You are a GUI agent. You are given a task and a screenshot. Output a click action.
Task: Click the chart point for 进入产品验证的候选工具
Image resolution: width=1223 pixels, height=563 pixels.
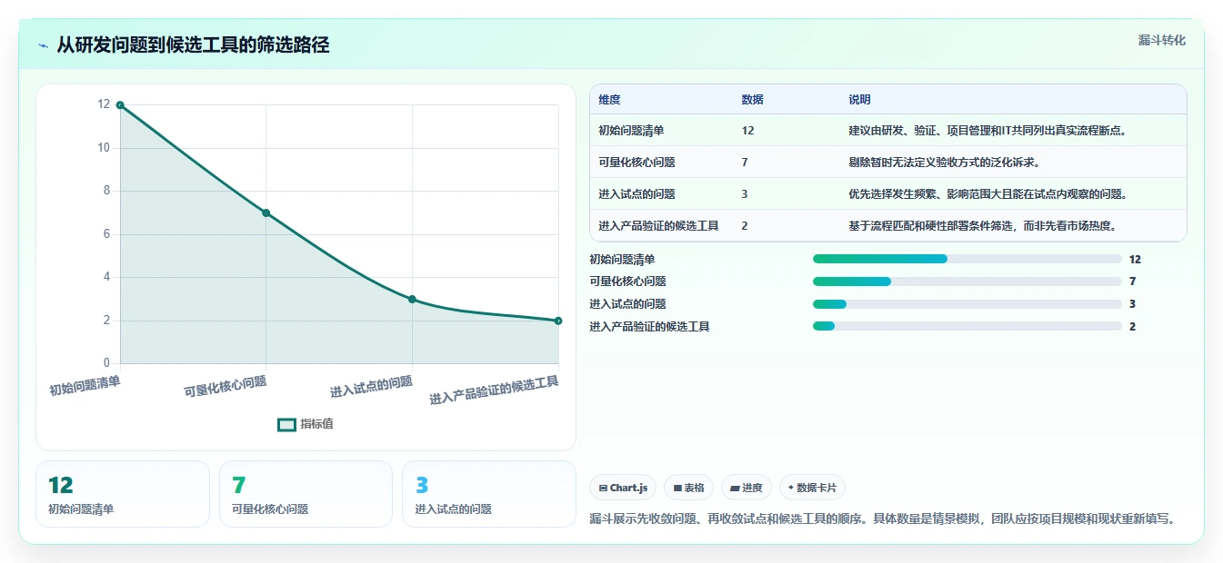tap(558, 321)
